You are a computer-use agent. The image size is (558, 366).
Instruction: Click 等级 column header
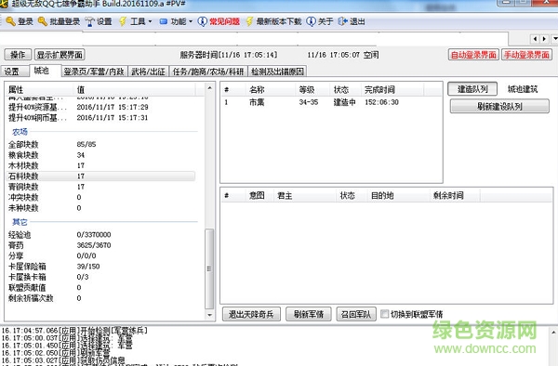(312, 90)
